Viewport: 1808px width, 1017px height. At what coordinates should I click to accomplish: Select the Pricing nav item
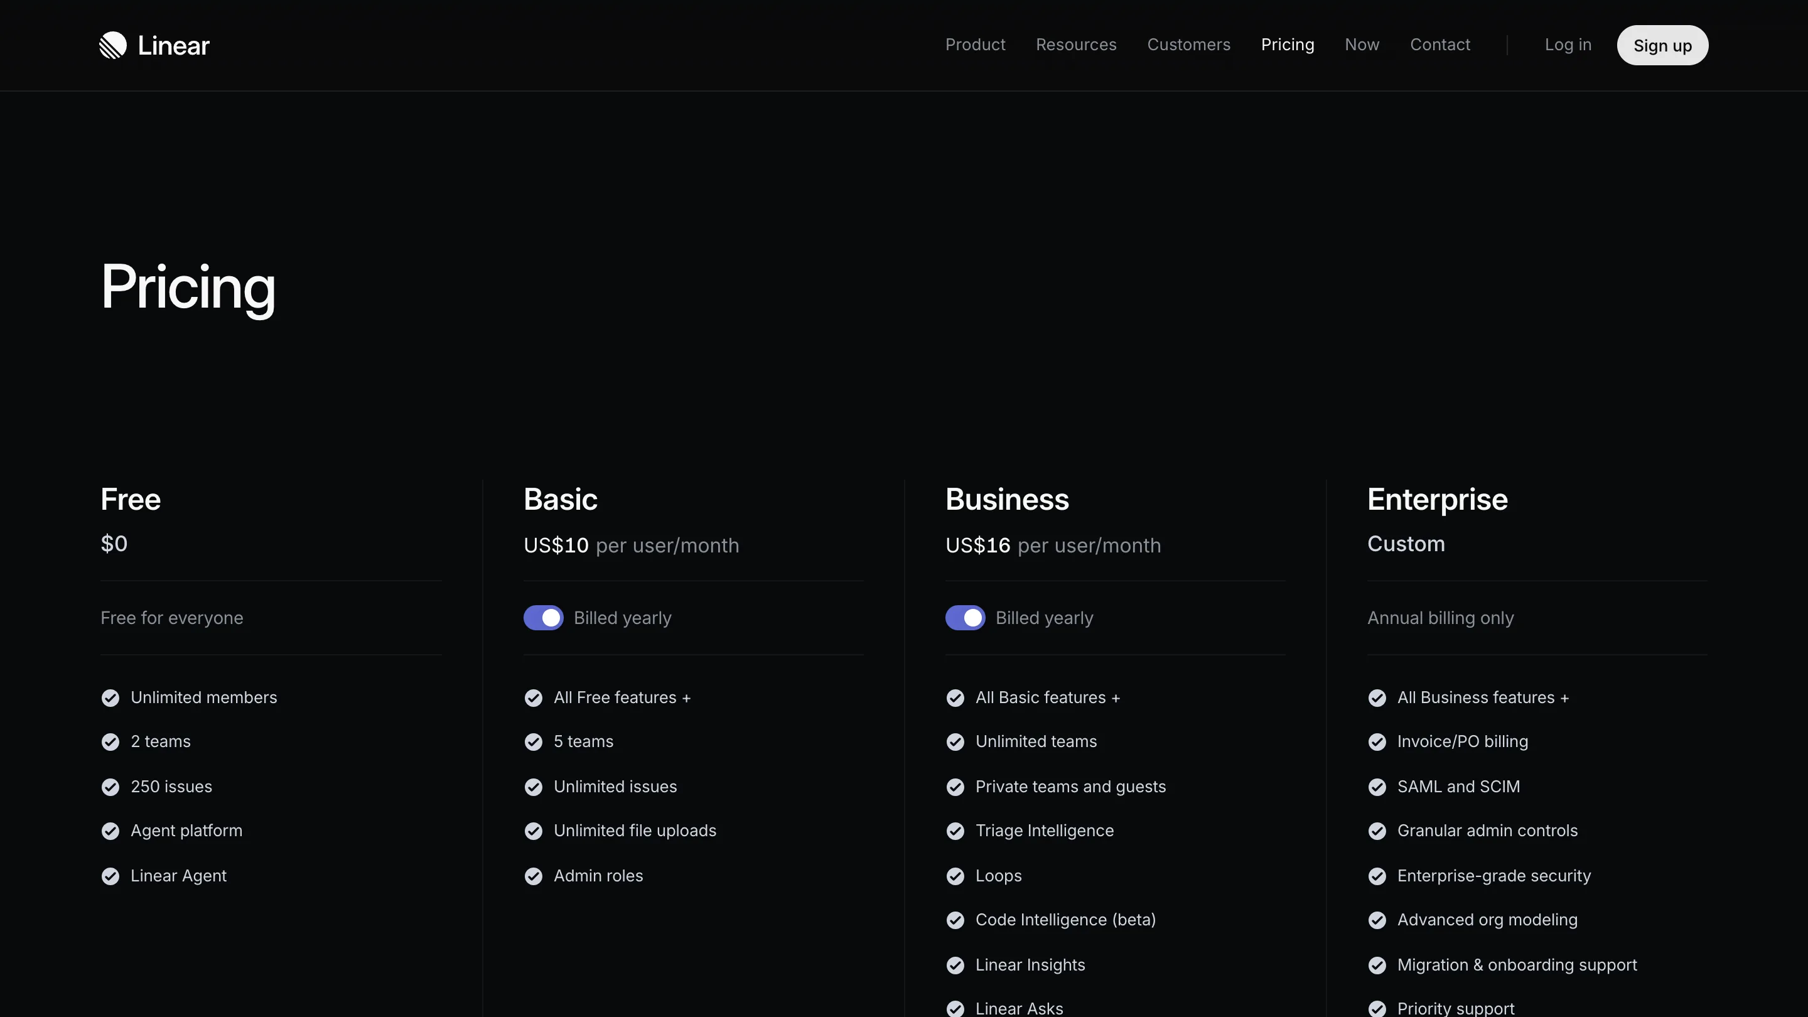coord(1287,44)
